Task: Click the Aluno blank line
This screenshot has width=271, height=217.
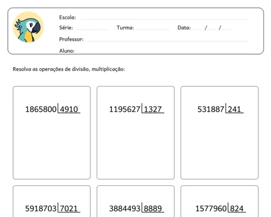Action: point(162,52)
